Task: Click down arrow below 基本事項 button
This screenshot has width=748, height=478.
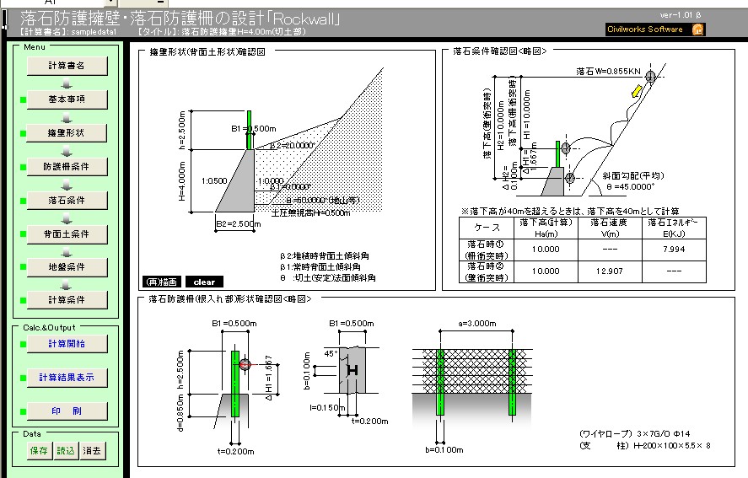Action: [x=67, y=117]
